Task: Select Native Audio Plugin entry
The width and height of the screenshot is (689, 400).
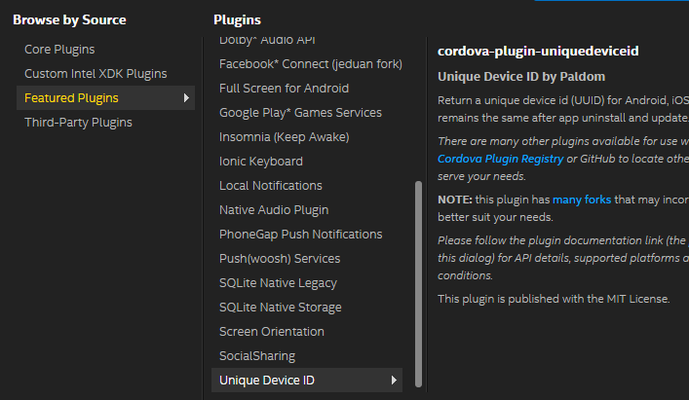Action: tap(274, 210)
